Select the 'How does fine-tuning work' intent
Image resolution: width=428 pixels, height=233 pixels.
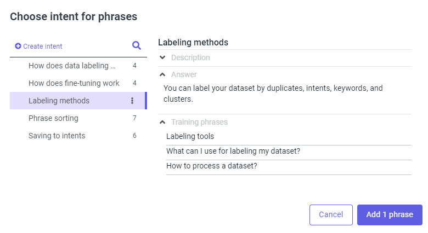74,83
